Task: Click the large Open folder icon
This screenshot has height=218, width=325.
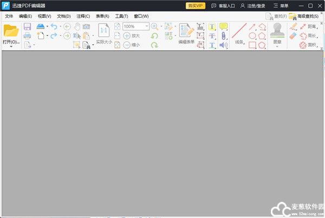Action: coord(11,30)
